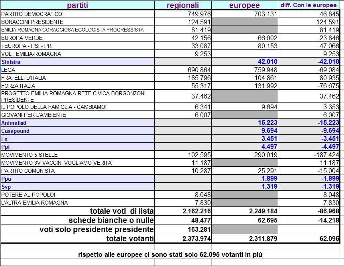The image size is (344, 266).
Task: Click the blue "Animalisti" row label
Action: (x=14, y=123)
